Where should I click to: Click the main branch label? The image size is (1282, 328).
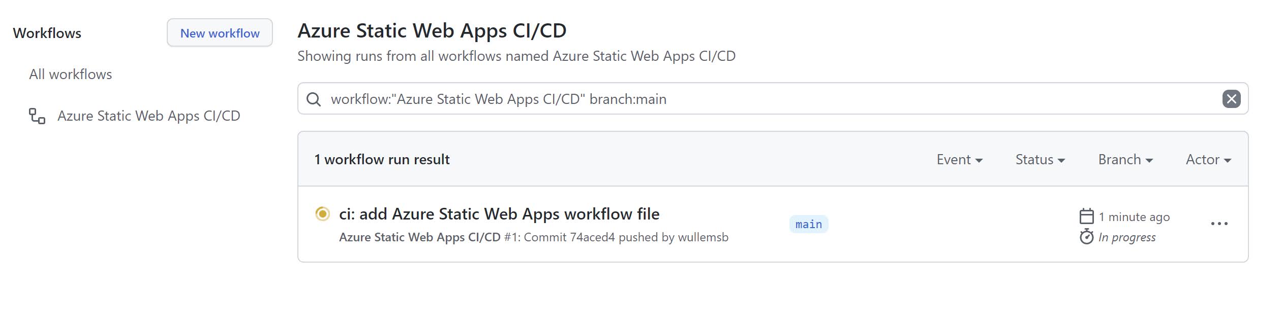click(x=808, y=224)
